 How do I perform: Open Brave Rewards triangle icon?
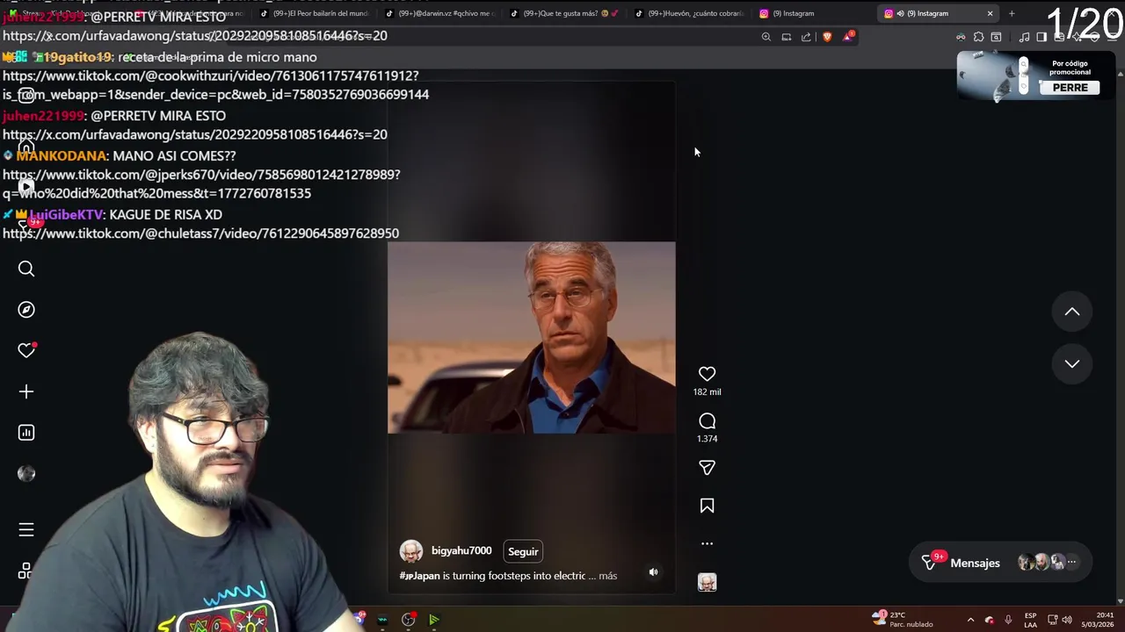(x=847, y=37)
